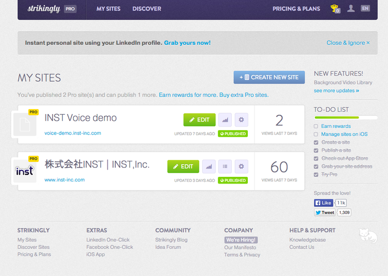Open My Sites footer link

click(x=27, y=240)
